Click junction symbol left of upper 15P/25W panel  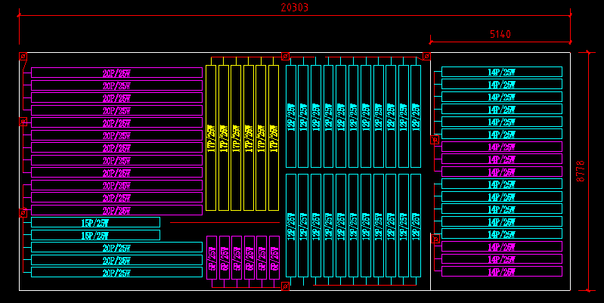23,213
